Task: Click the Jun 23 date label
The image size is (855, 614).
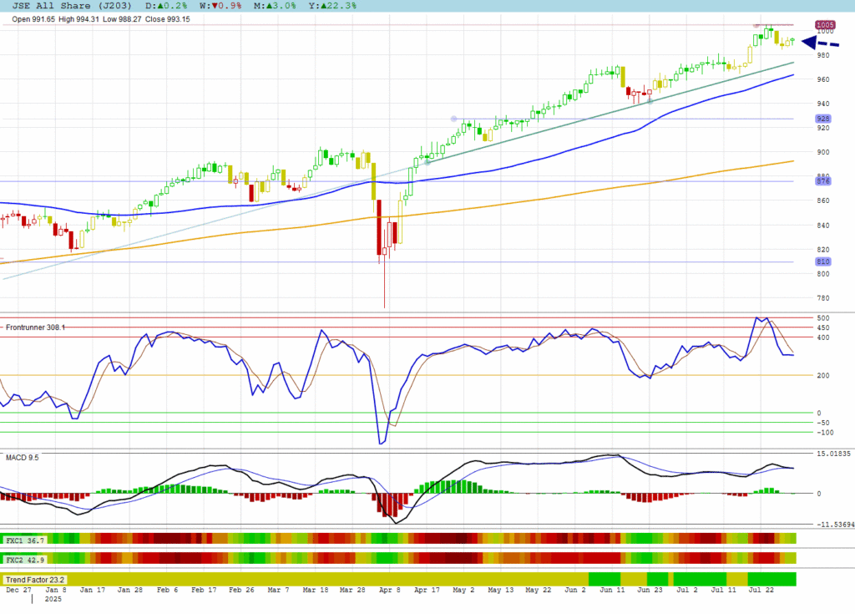Action: click(650, 590)
